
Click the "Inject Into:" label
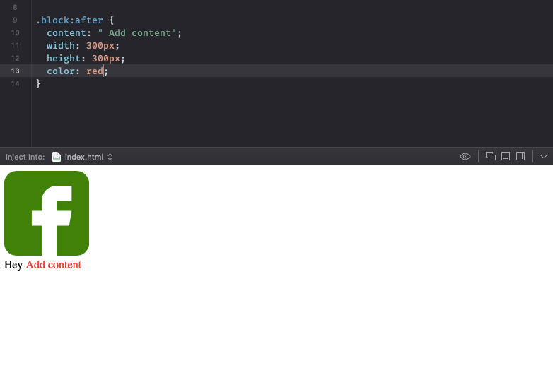point(25,157)
